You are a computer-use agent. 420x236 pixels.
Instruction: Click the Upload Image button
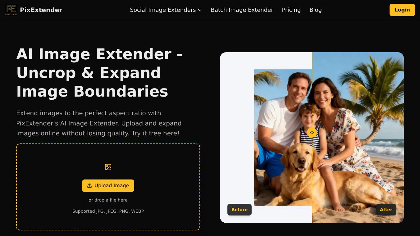pyautogui.click(x=108, y=186)
